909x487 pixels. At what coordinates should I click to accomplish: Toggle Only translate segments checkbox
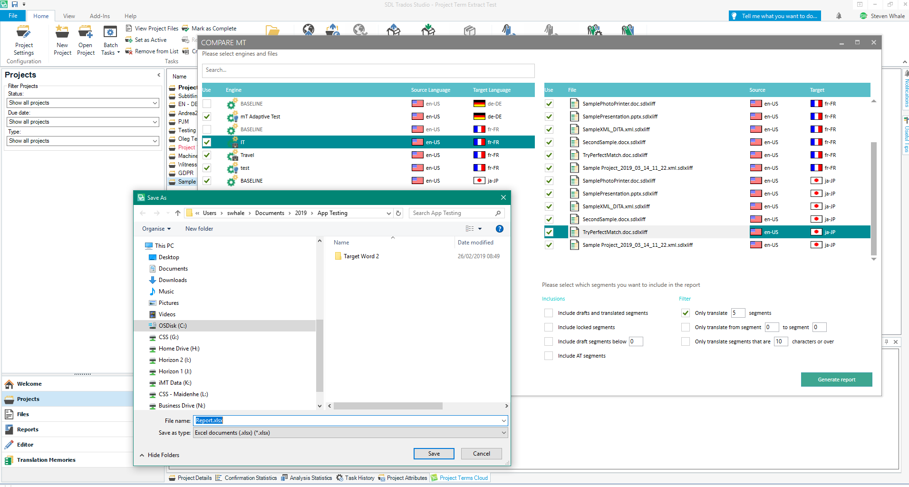685,313
